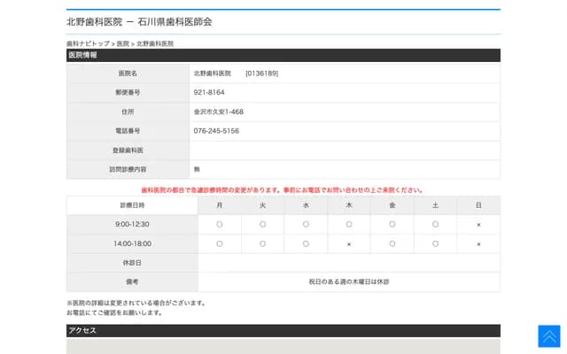Click the postal code 921-8164
The height and width of the screenshot is (354, 567).
[x=209, y=92]
